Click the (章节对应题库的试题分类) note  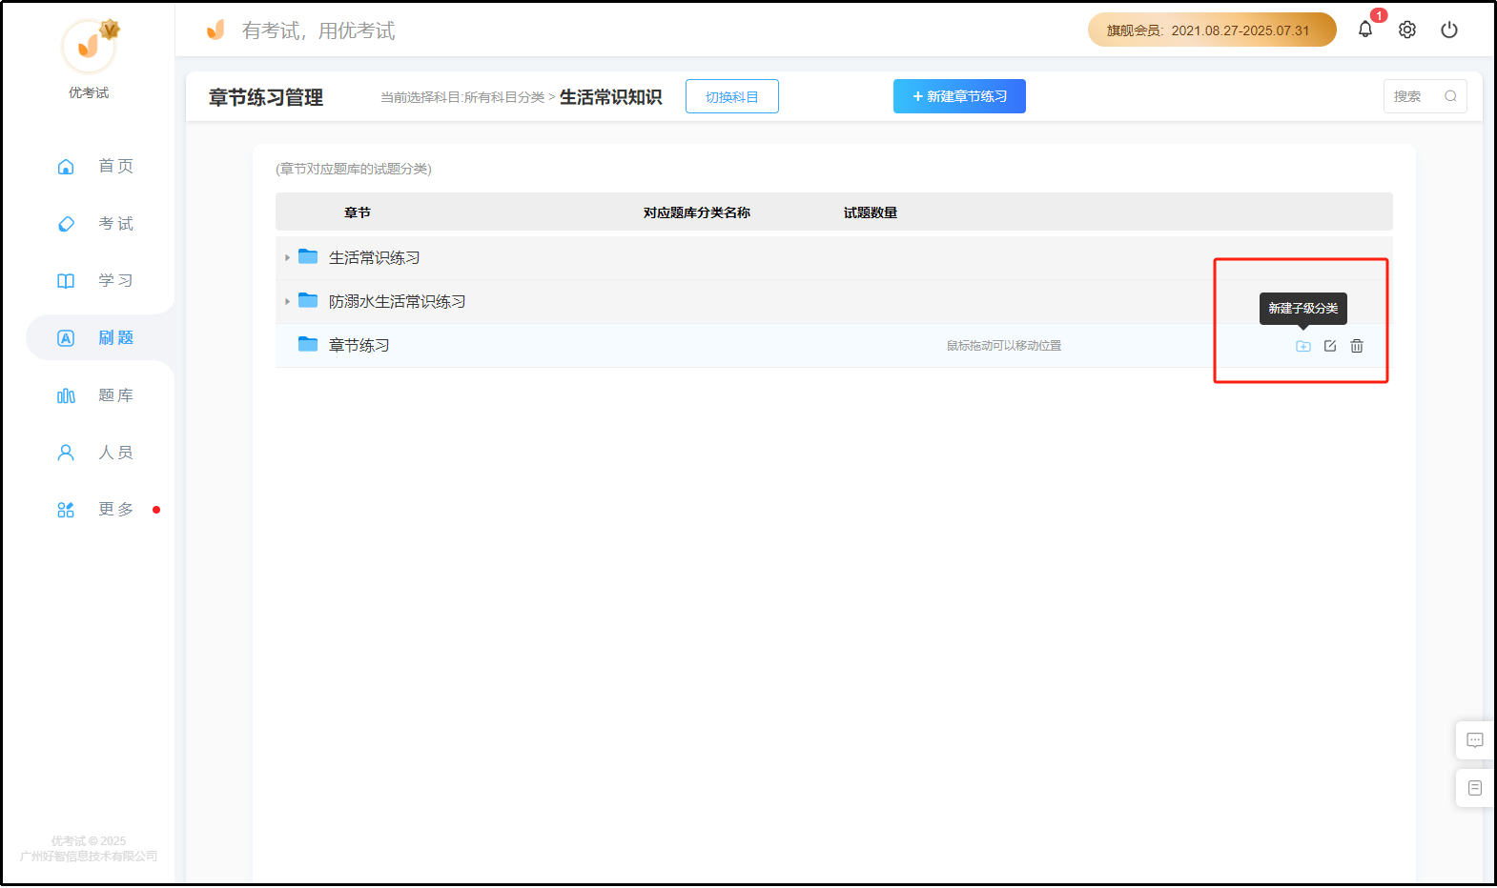coord(354,169)
